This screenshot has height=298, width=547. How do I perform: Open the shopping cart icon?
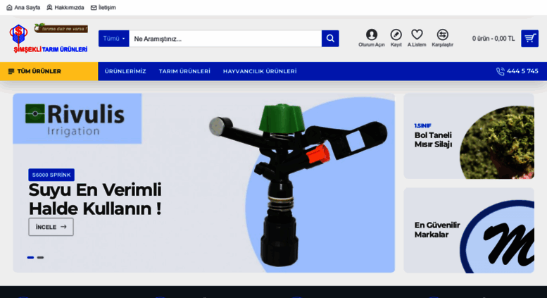click(x=529, y=38)
